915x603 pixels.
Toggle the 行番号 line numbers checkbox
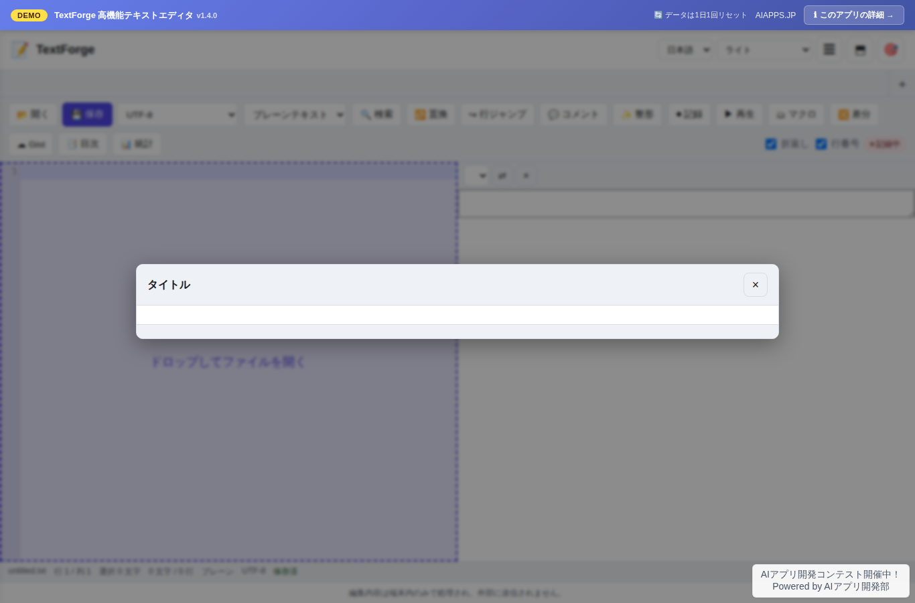821,144
